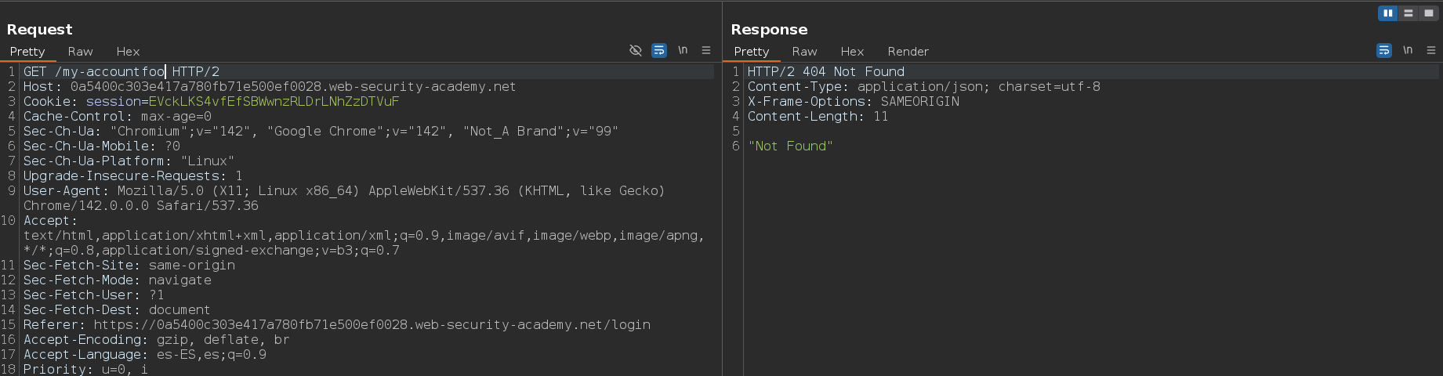The image size is (1443, 376).
Task: Show non-printable characters in Response panel
Action: [x=1408, y=50]
